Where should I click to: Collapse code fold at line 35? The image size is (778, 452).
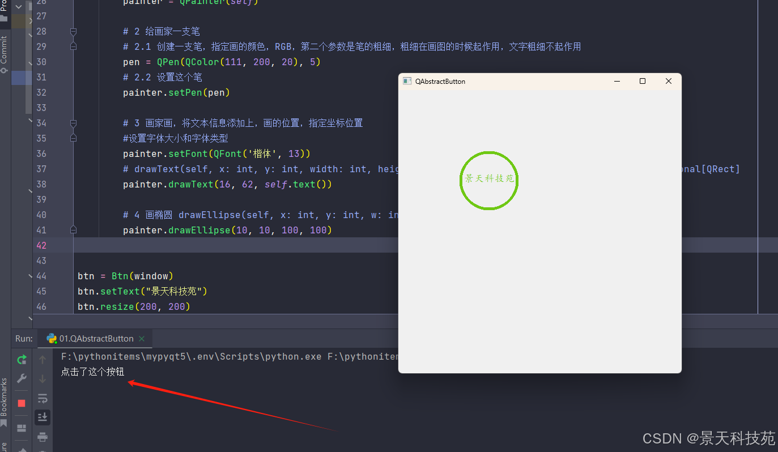coord(73,138)
